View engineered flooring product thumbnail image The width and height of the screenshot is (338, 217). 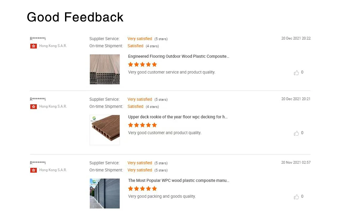[x=105, y=69]
